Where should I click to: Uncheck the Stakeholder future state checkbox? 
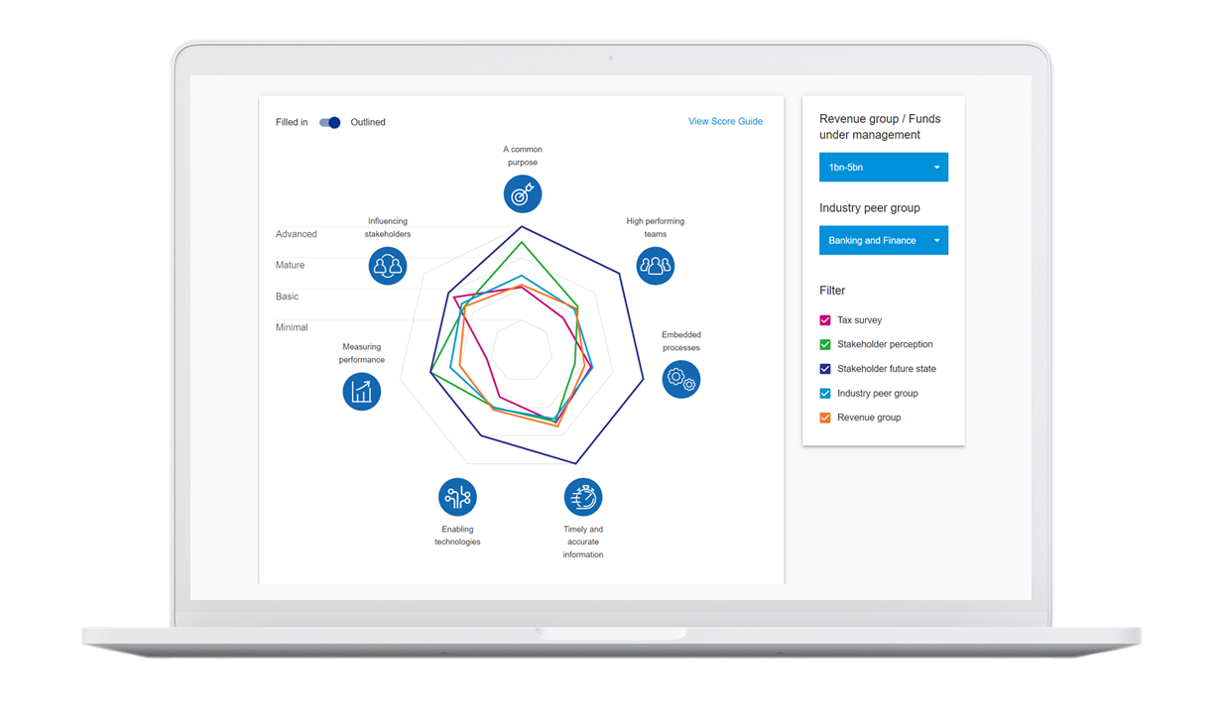click(x=825, y=369)
